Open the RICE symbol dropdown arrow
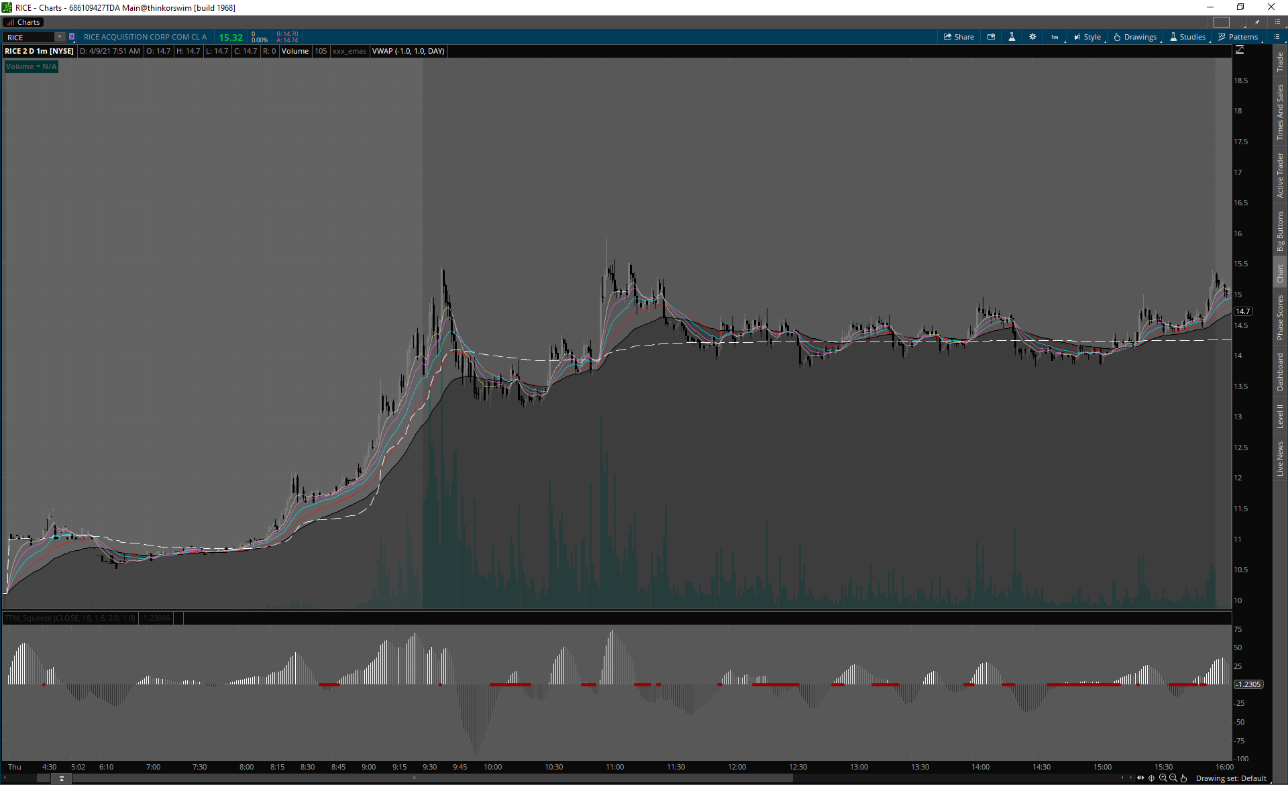Screen dimensions: 1288x785 [60, 37]
